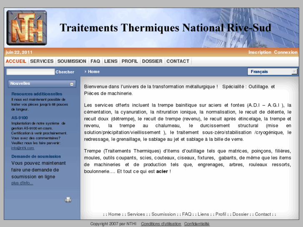Screen dimensions: 303x227
Task: Click the Inscription link
Action: (x=260, y=52)
